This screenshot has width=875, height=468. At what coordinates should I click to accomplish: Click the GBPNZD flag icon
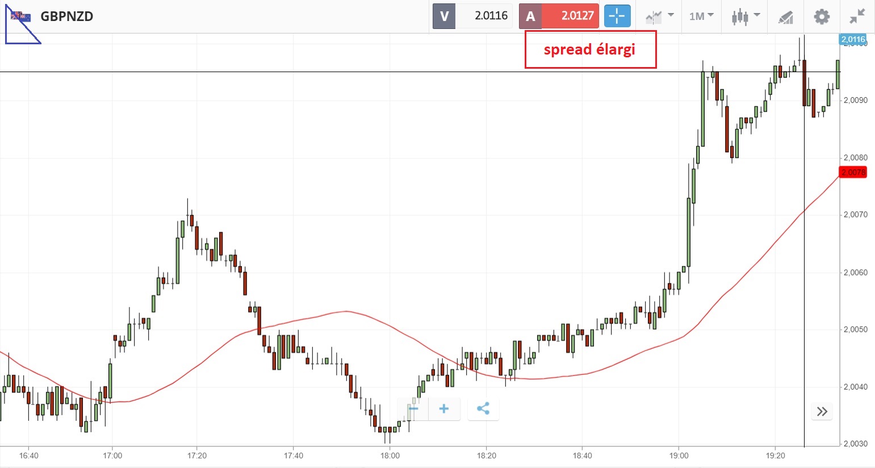click(x=20, y=16)
